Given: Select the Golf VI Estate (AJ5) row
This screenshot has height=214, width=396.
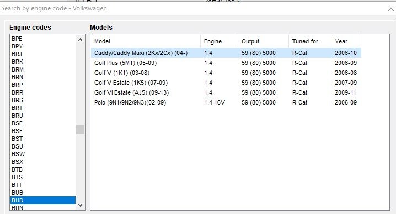Looking at the screenshot, I should [226, 92].
